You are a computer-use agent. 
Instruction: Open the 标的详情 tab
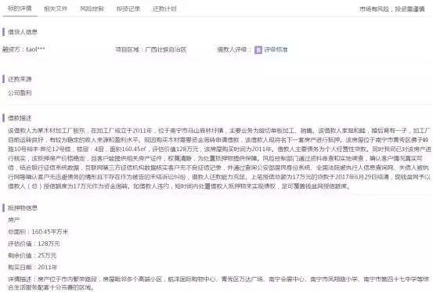click(x=20, y=9)
